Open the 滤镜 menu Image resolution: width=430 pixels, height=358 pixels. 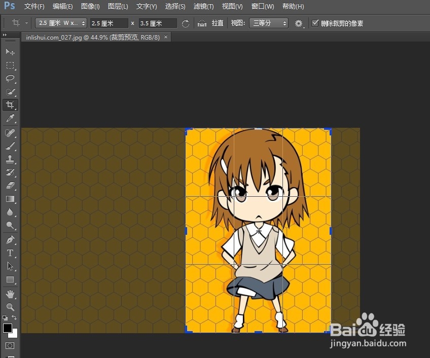[x=203, y=6]
